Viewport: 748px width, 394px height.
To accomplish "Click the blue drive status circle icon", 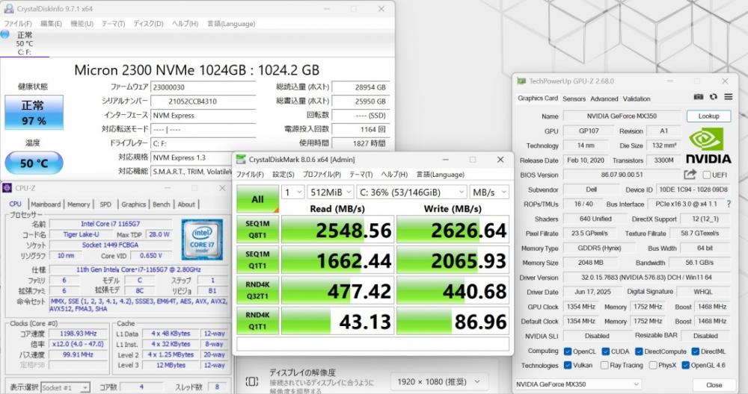I will point(5,34).
